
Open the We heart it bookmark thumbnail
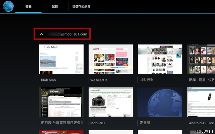tap(111, 59)
